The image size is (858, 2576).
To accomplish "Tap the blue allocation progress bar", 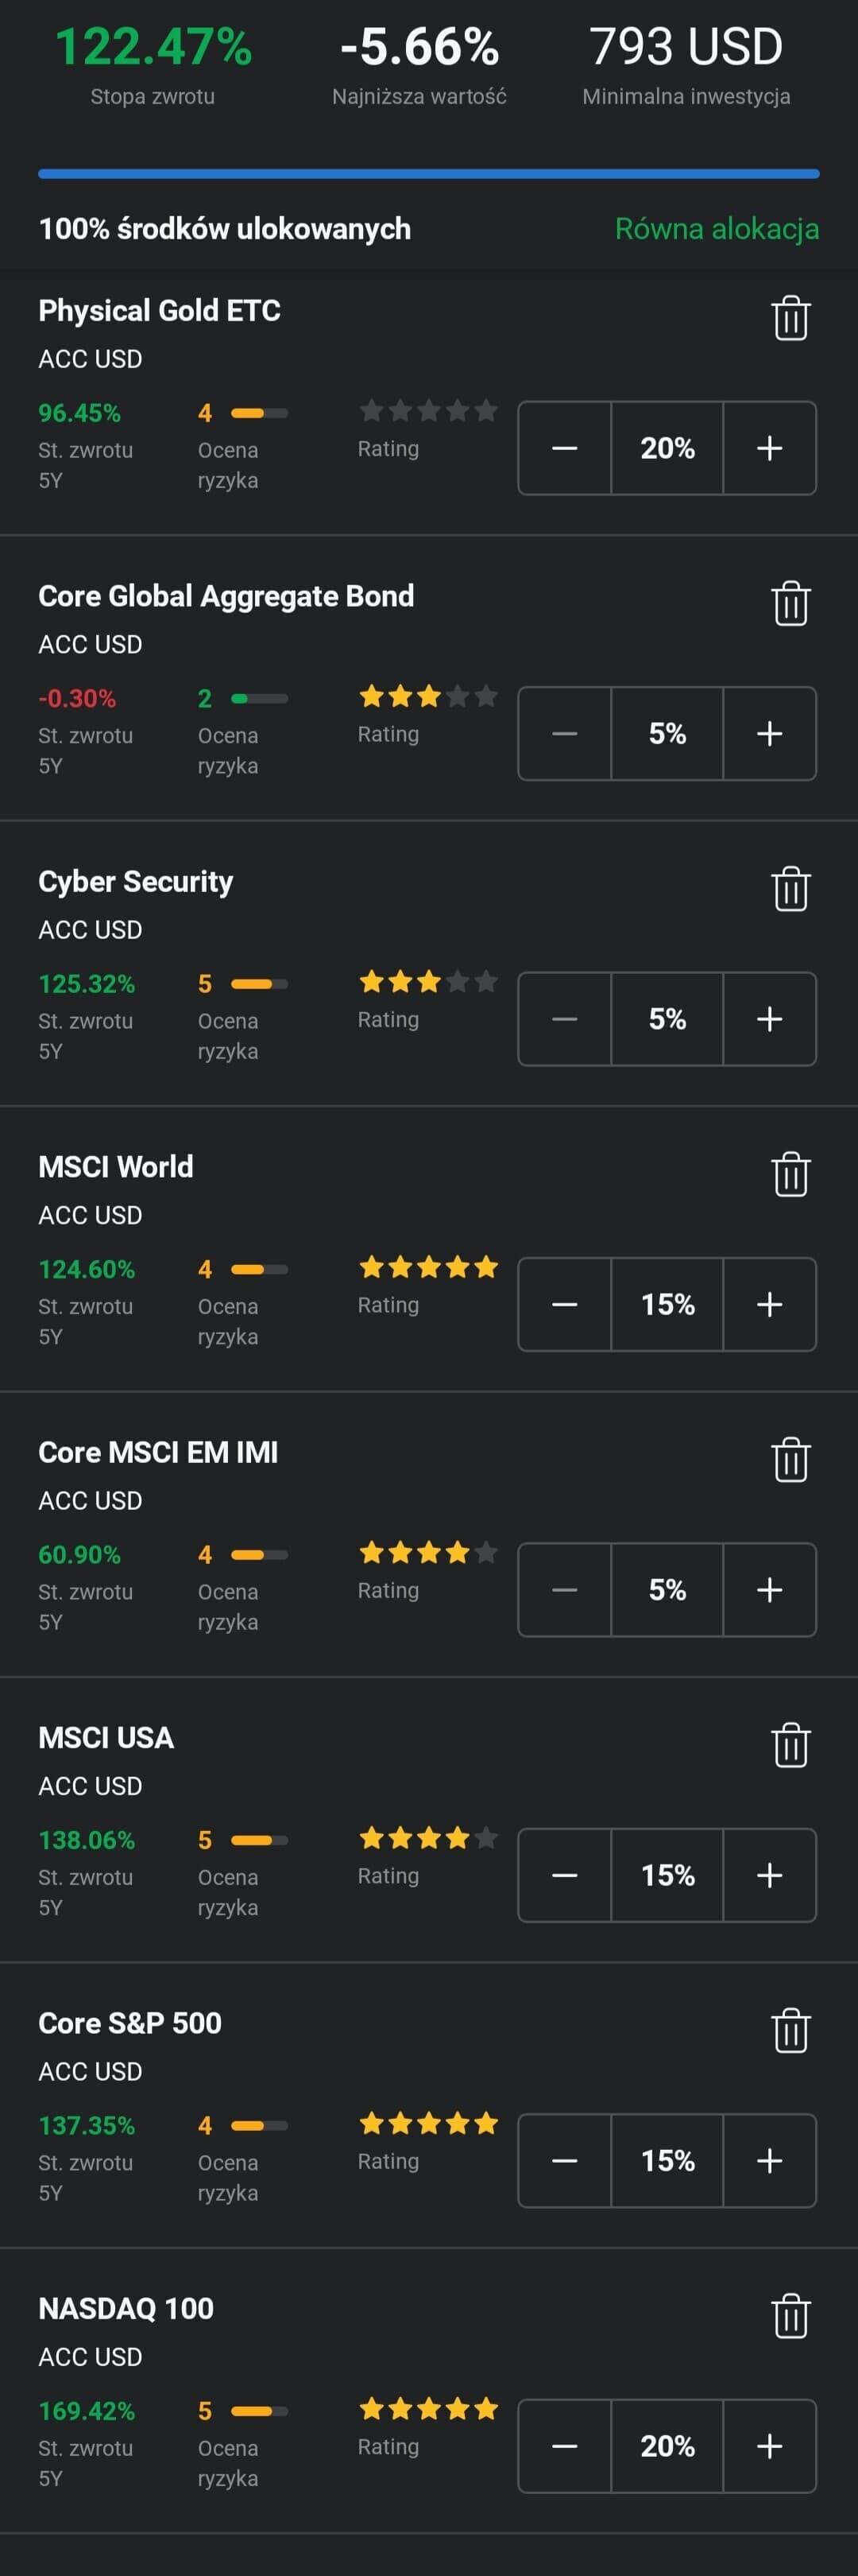I will click(x=428, y=174).
